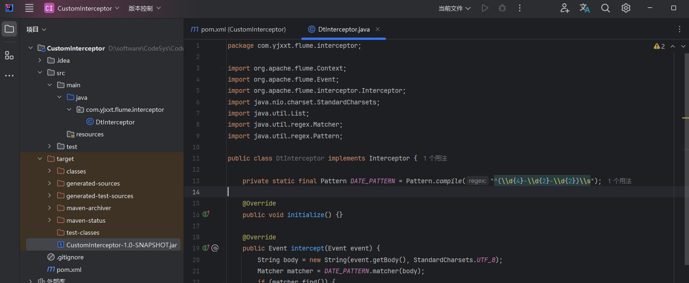This screenshot has height=283, width=689.
Task: Open the Project tool window icon
Action: click(9, 29)
